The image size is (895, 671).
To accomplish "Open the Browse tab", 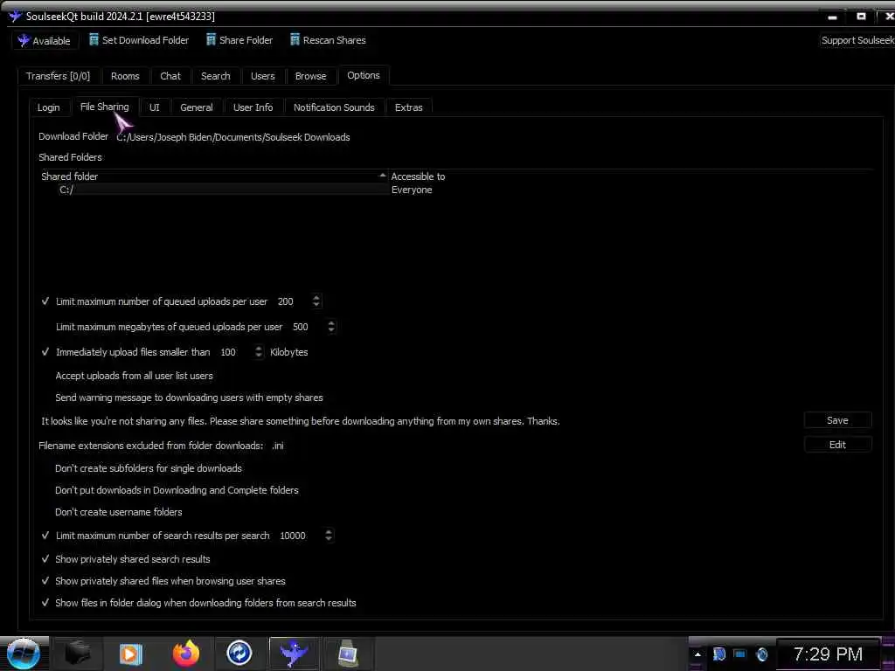I will (x=310, y=76).
